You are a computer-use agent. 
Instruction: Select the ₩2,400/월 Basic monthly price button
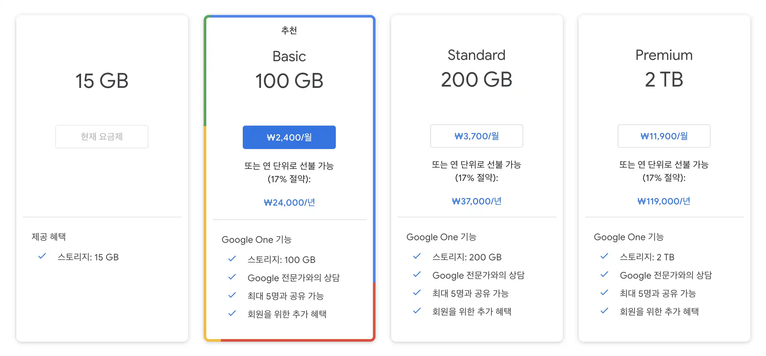pyautogui.click(x=289, y=137)
